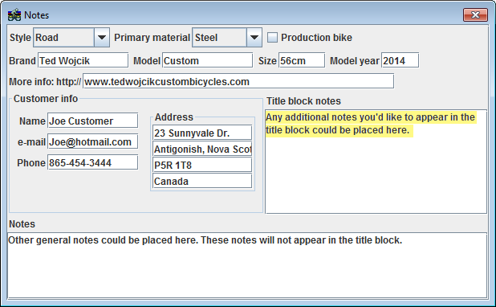Click the Canada country field

[x=202, y=181]
